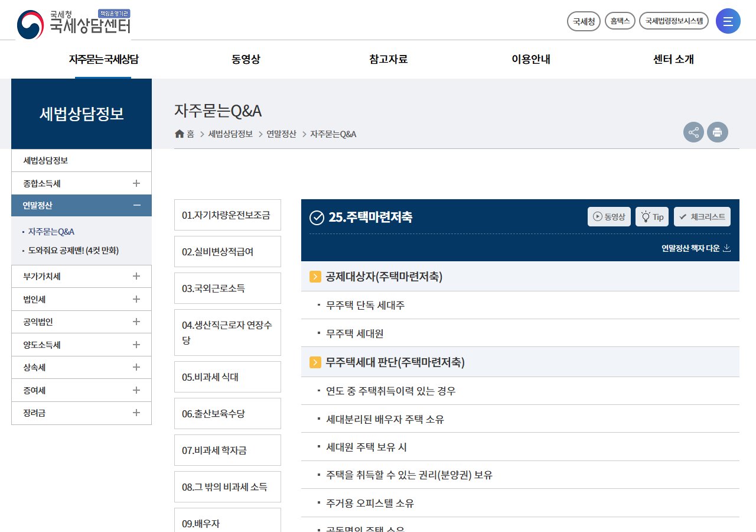This screenshot has width=756, height=532.
Task: Open 동영상 main menu
Action: pos(246,59)
